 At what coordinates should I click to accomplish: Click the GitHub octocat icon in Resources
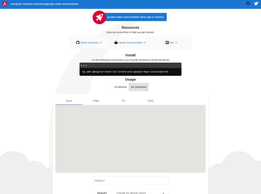[78, 43]
